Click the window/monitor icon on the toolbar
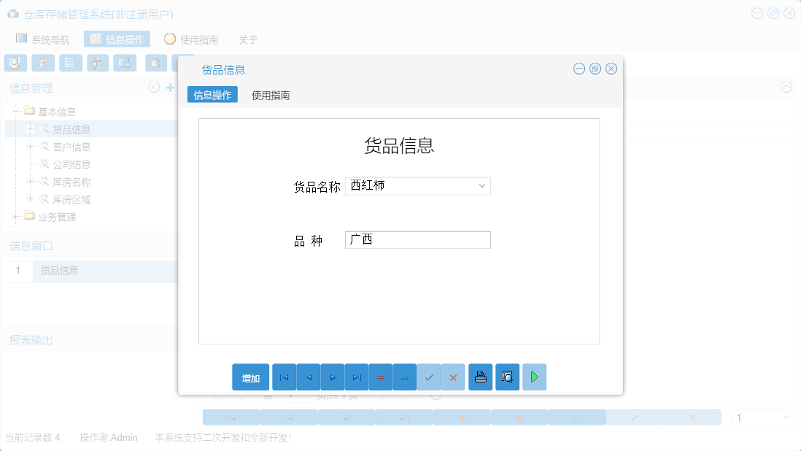Screen dimensions: 801x451 coord(124,63)
